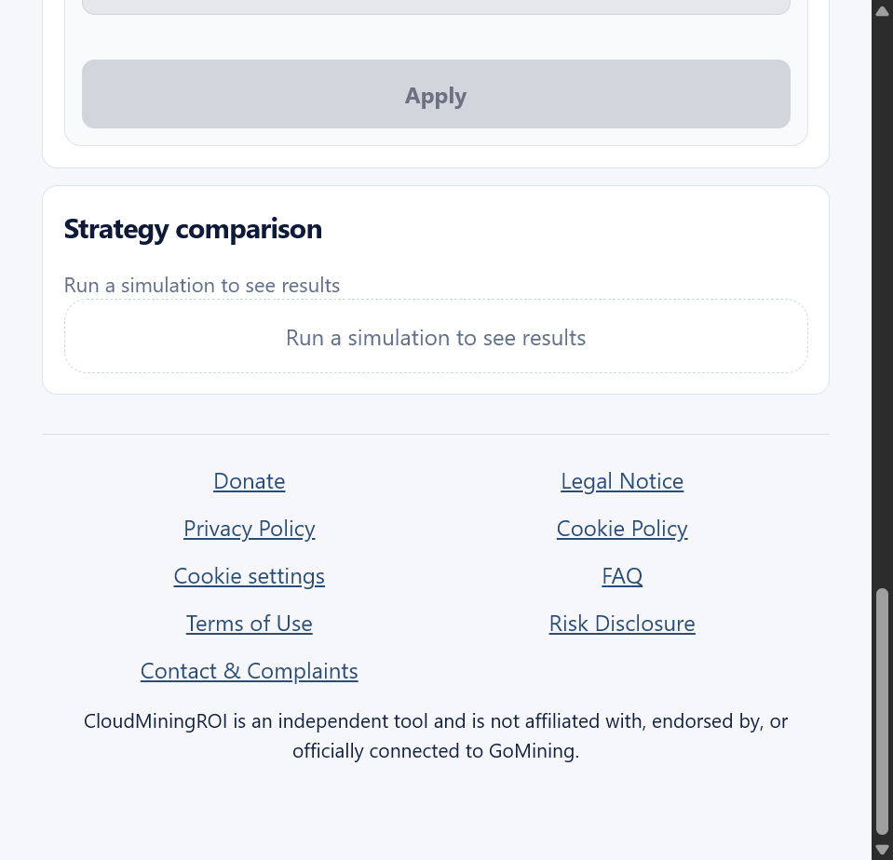
Task: Click the partially visible field above Apply
Action: coord(436,7)
